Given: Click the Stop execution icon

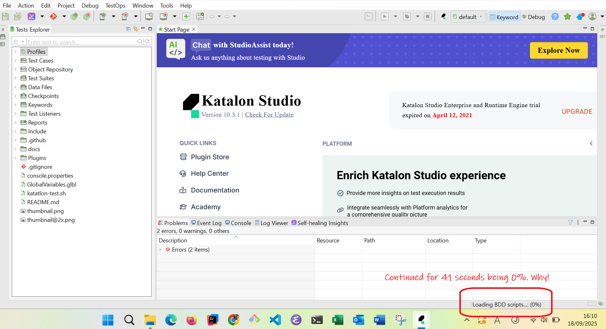Looking at the screenshot, I should 428,16.
